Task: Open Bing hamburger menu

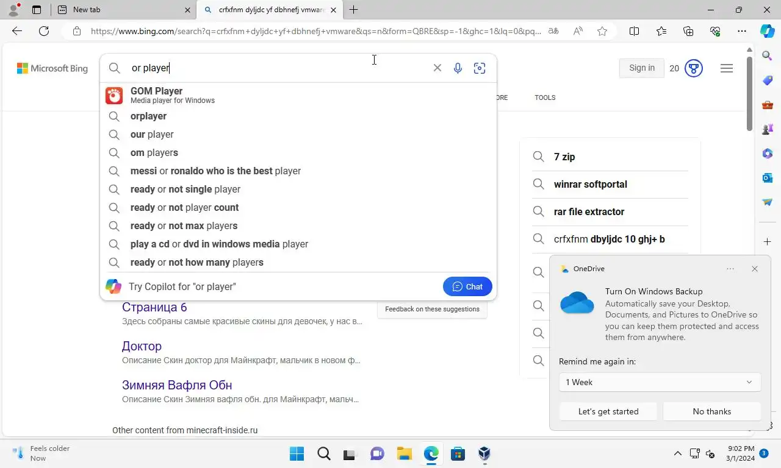Action: [726, 68]
